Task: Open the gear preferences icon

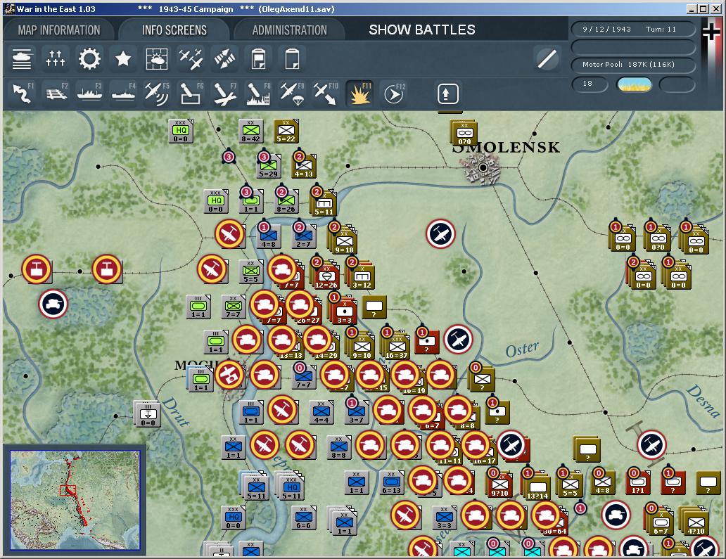Action: click(89, 59)
